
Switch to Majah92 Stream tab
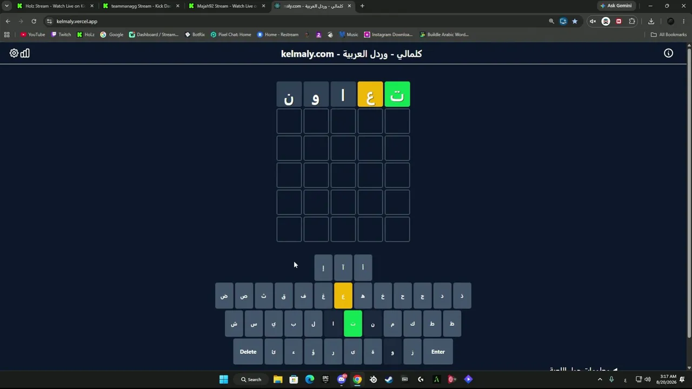226,6
